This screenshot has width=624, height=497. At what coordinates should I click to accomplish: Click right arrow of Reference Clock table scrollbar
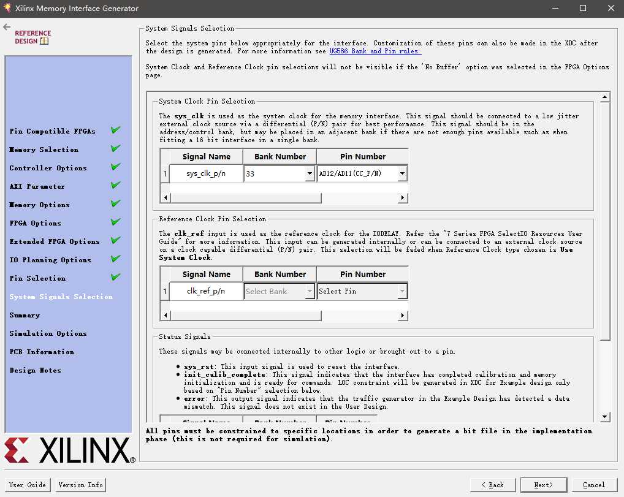[x=403, y=315]
